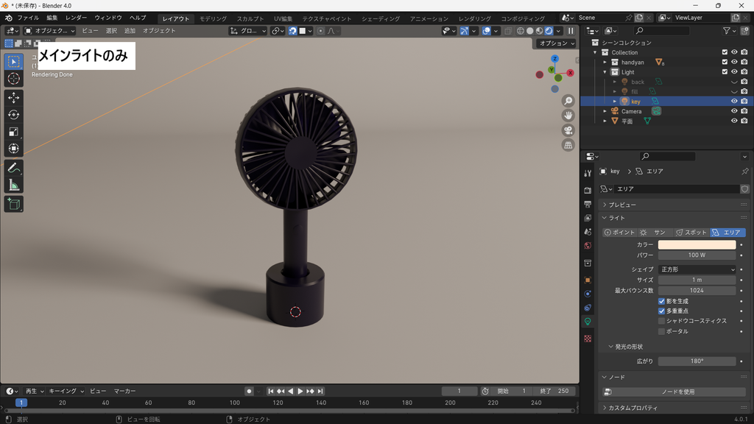Click the パワー 100 W field

pos(697,255)
